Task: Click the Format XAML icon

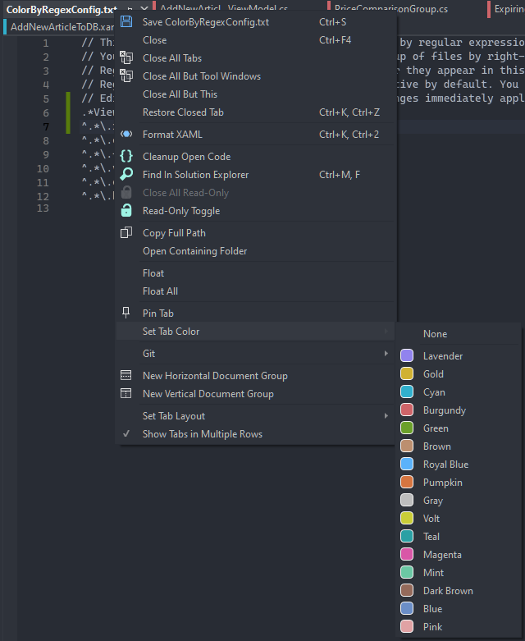Action: point(126,135)
